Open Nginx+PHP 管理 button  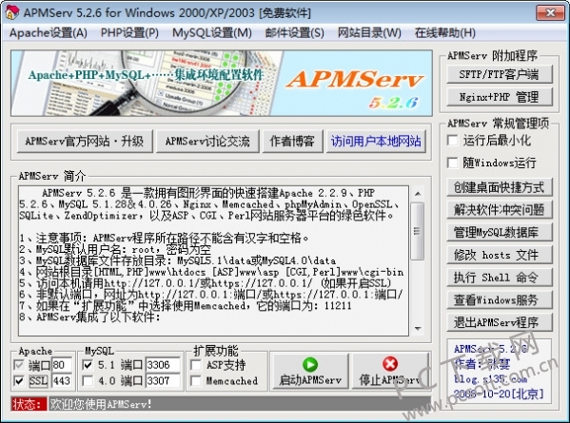[500, 97]
